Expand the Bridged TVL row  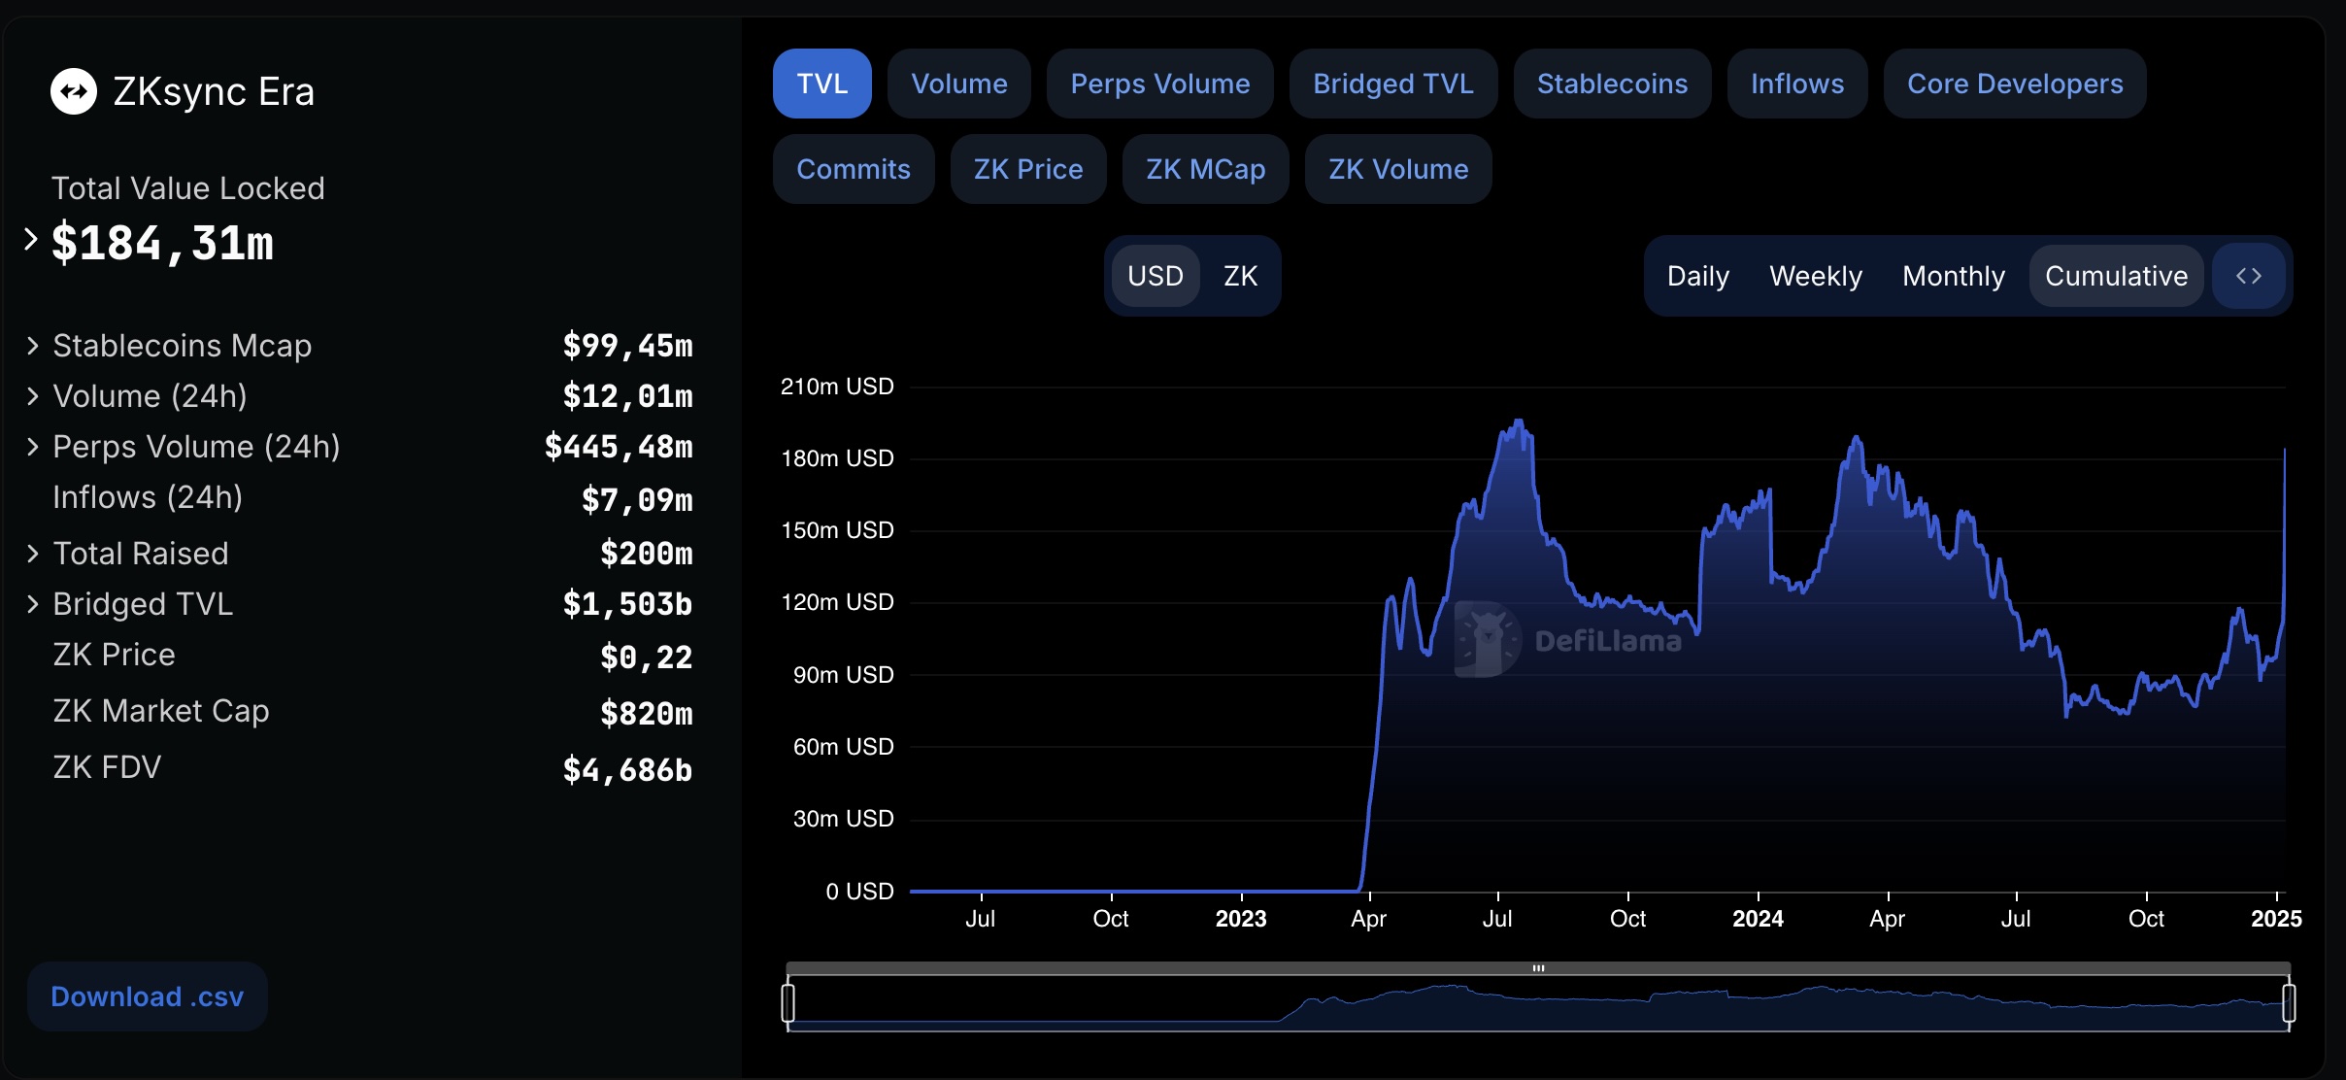tap(33, 604)
